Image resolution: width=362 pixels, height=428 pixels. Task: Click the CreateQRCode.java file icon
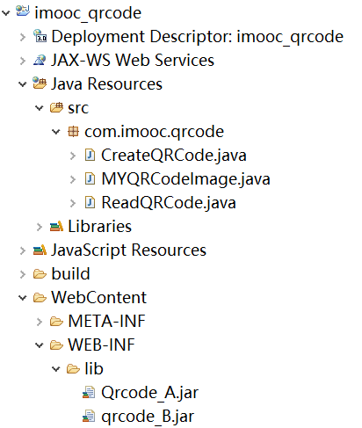click(x=90, y=155)
